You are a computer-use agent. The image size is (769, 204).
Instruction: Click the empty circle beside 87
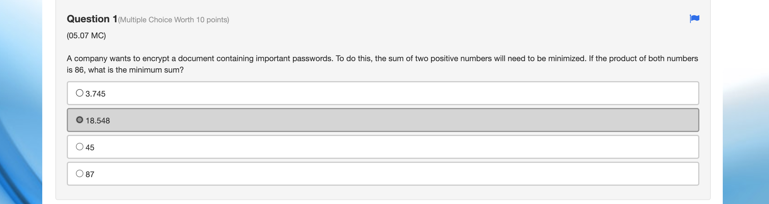tap(79, 173)
